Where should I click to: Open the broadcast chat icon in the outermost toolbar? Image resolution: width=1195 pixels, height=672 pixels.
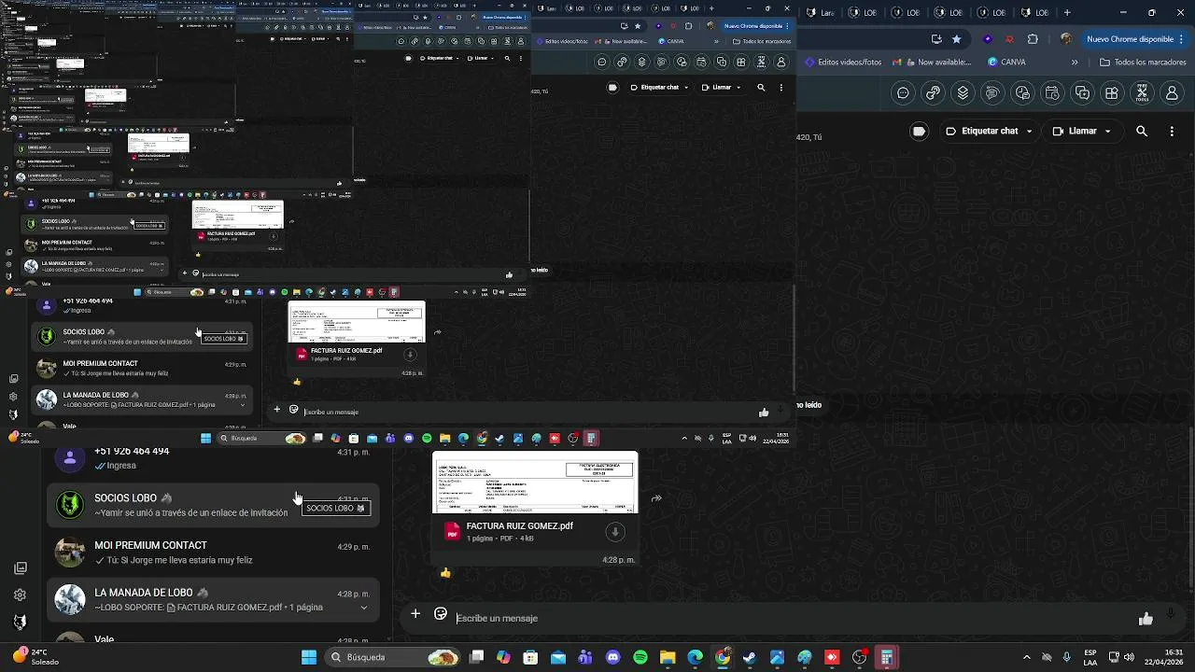pyautogui.click(x=992, y=93)
